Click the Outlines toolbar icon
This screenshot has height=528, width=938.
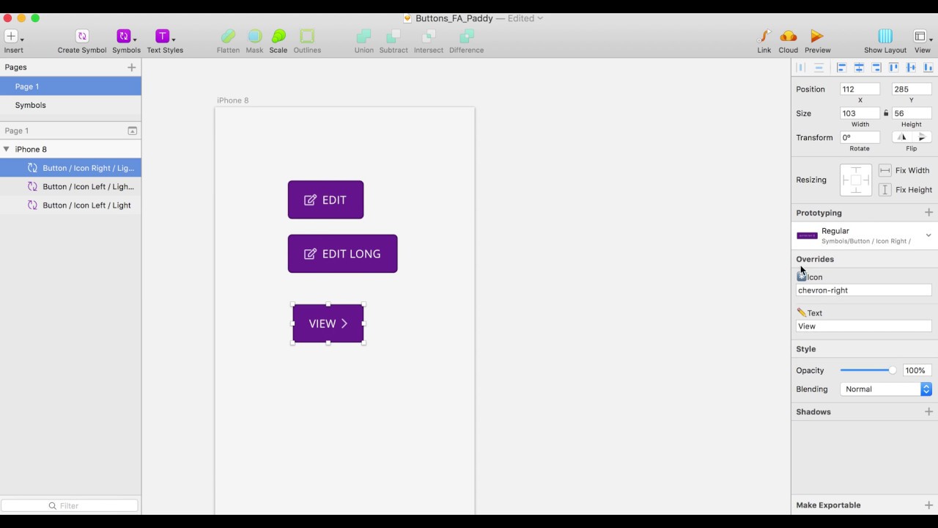(x=307, y=35)
